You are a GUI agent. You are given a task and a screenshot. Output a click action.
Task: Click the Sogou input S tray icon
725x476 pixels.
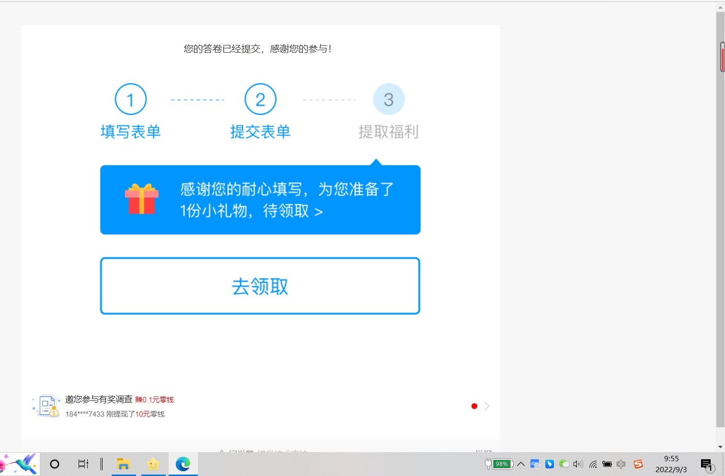(x=638, y=464)
